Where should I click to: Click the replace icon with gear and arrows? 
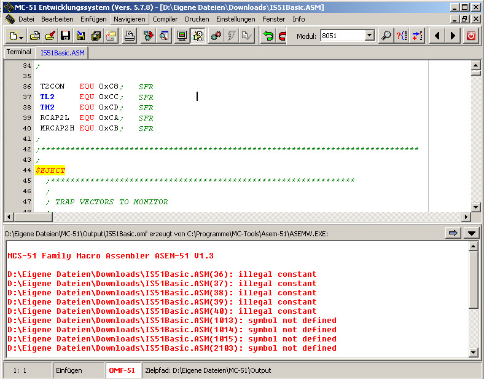(x=149, y=36)
